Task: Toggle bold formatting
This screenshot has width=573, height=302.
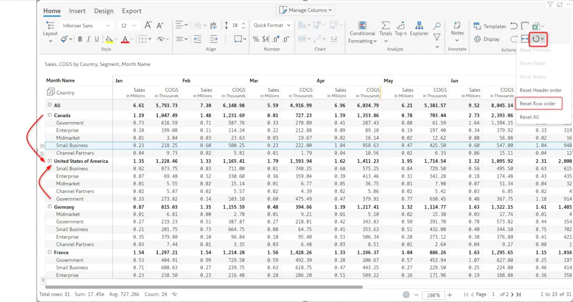Action: (80, 39)
